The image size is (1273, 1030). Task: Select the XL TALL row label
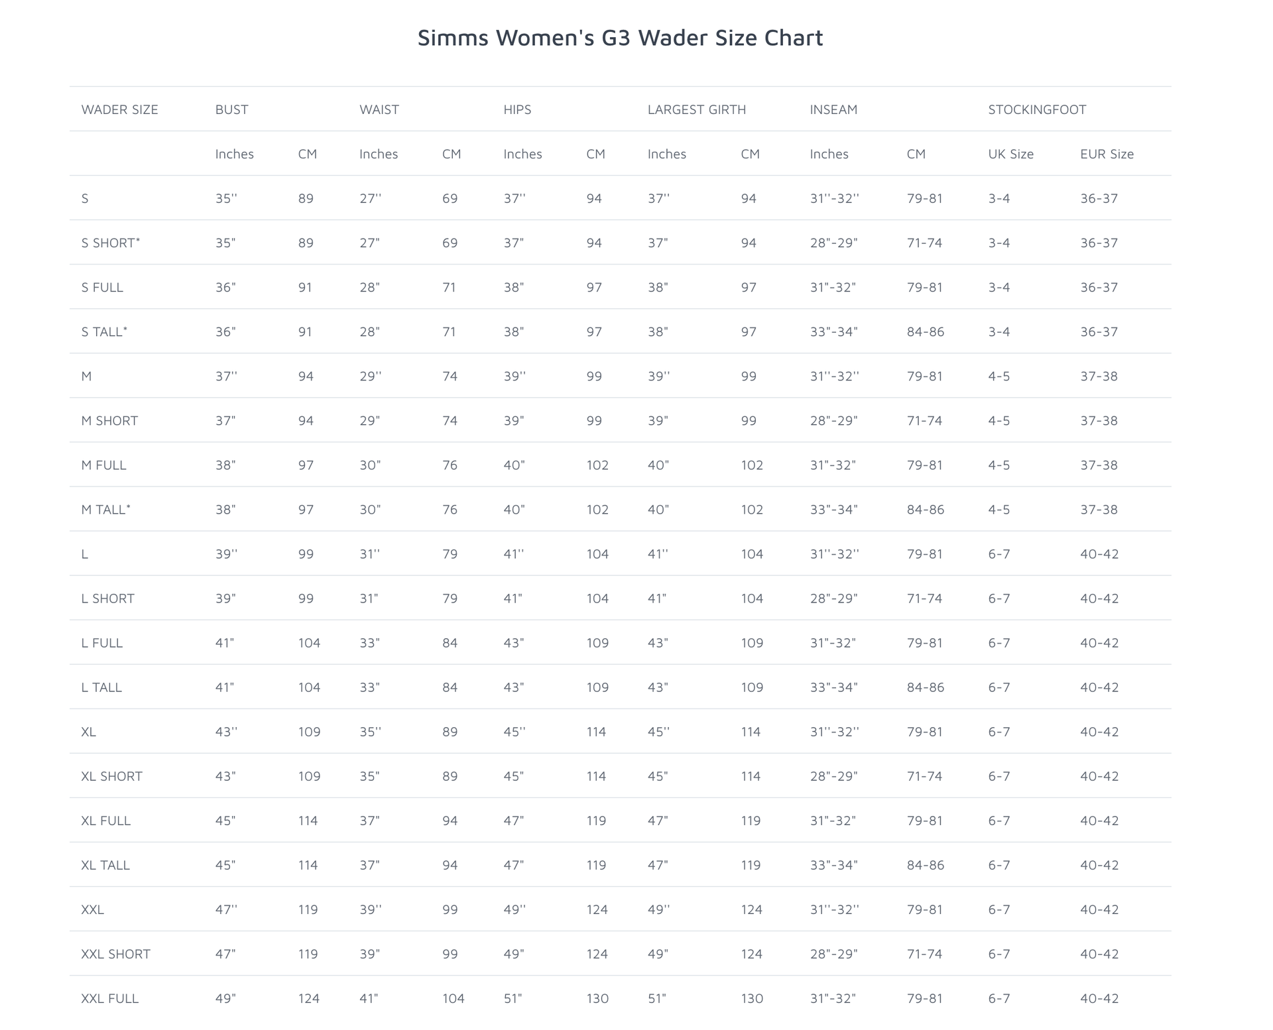(105, 865)
